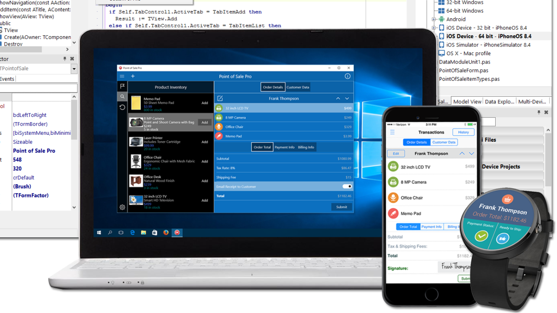This screenshot has width=557, height=313.
Task: Click the down chevron next to Frank Thompson on laptop
Action: click(x=347, y=99)
